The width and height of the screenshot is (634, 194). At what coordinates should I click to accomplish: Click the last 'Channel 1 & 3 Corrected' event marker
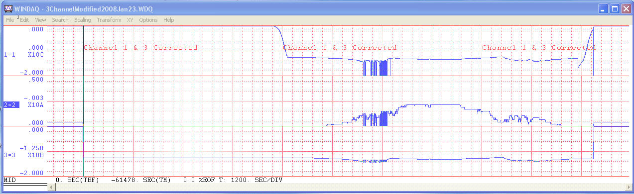[x=539, y=48]
